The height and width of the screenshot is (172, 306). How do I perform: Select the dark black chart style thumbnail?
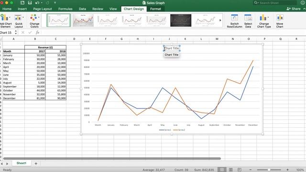(181, 20)
